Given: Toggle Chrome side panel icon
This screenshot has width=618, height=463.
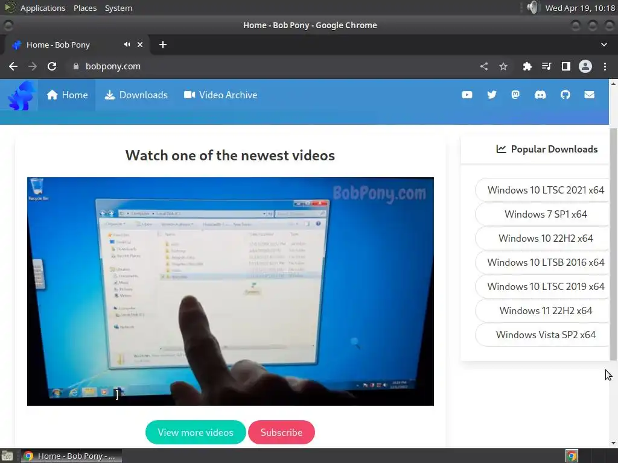Looking at the screenshot, I should [x=566, y=66].
